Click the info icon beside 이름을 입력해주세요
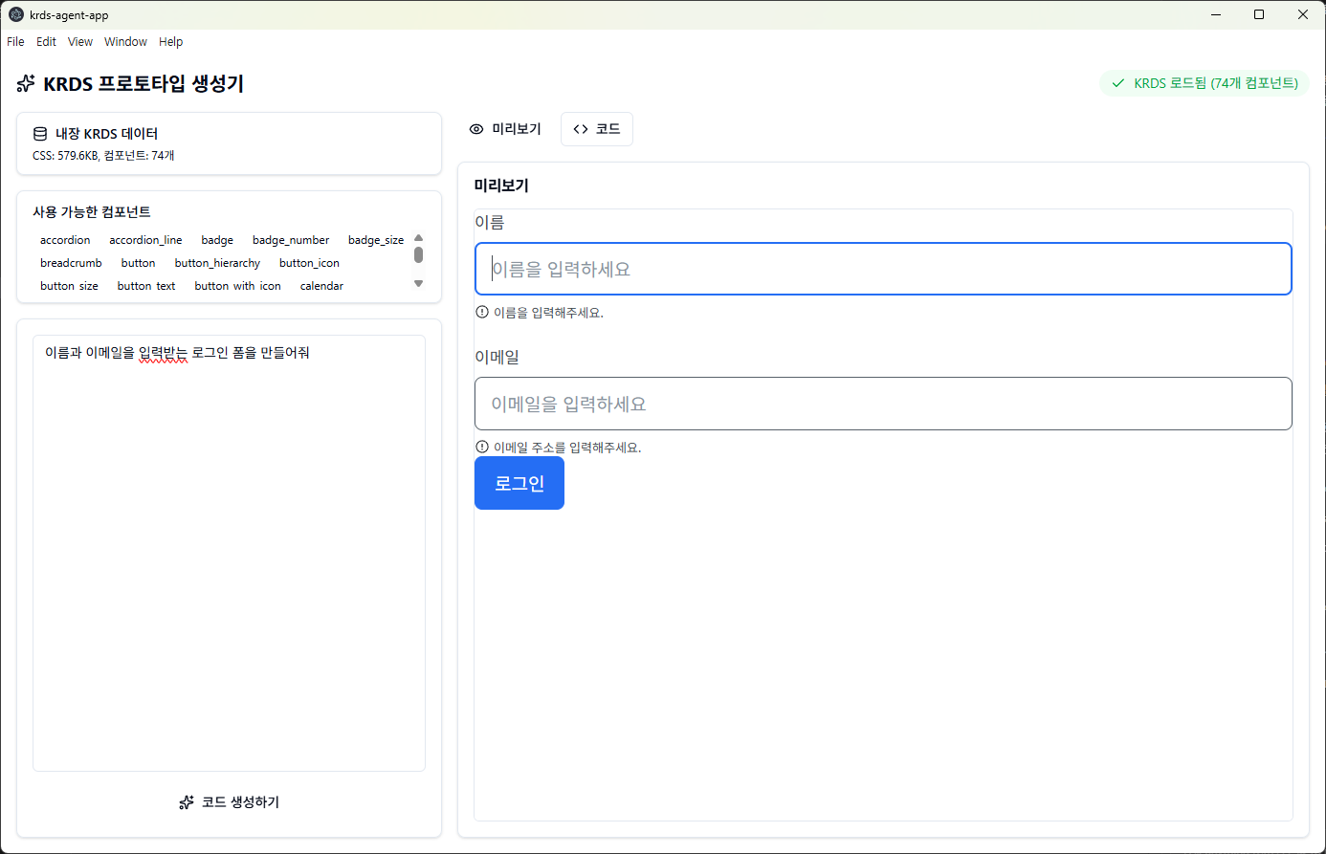 pos(482,312)
